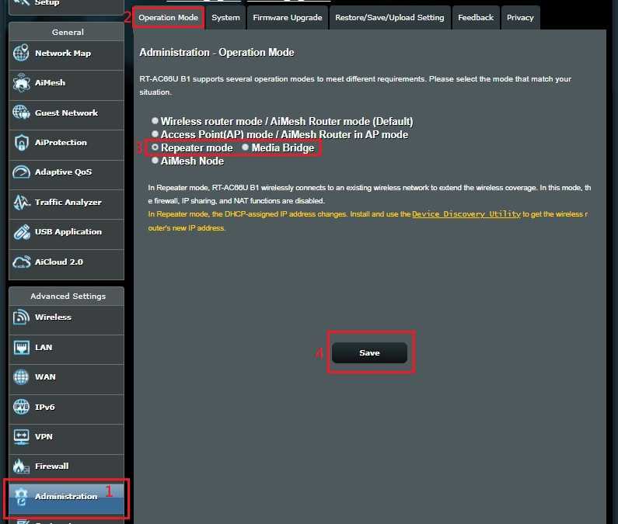Open IPv6 settings menu label
618x524 pixels.
tap(45, 407)
